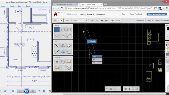Select the blue linear dimension annotate tool
Screen dimensions: 169x95
[63, 68]
